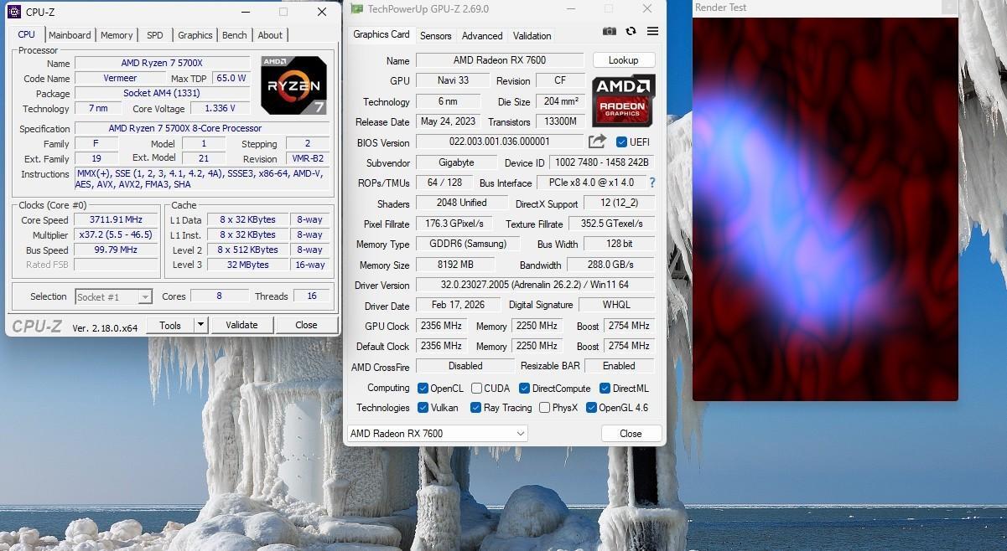This screenshot has width=1007, height=551.
Task: Click the Ryzen 7 logo in CPU-Z
Action: point(293,85)
